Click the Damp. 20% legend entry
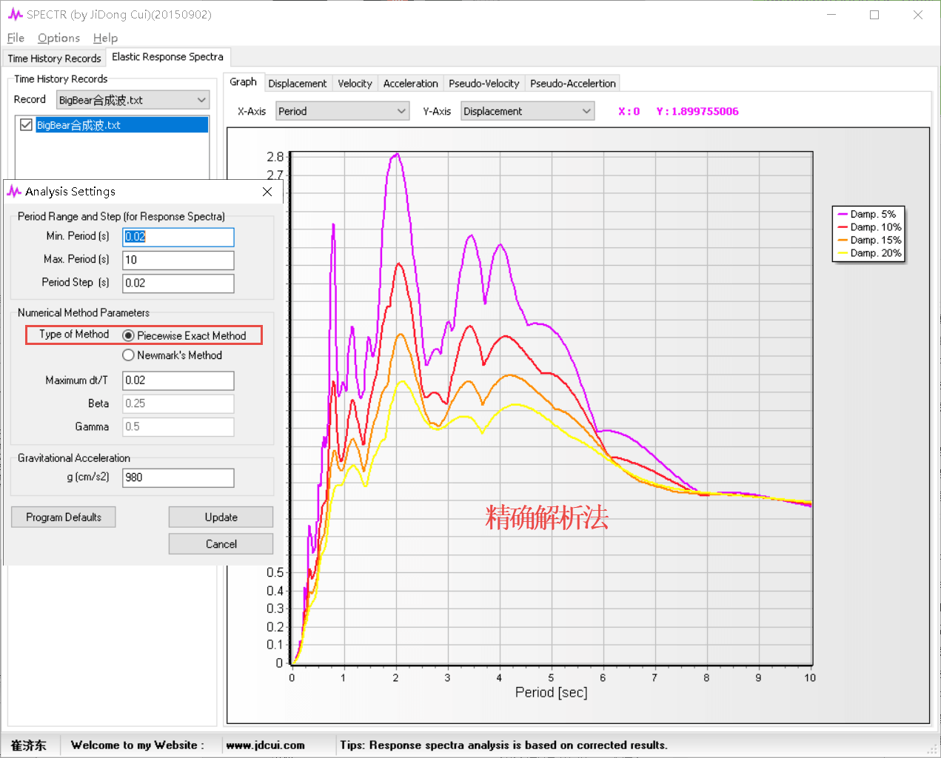This screenshot has width=941, height=758. point(870,253)
